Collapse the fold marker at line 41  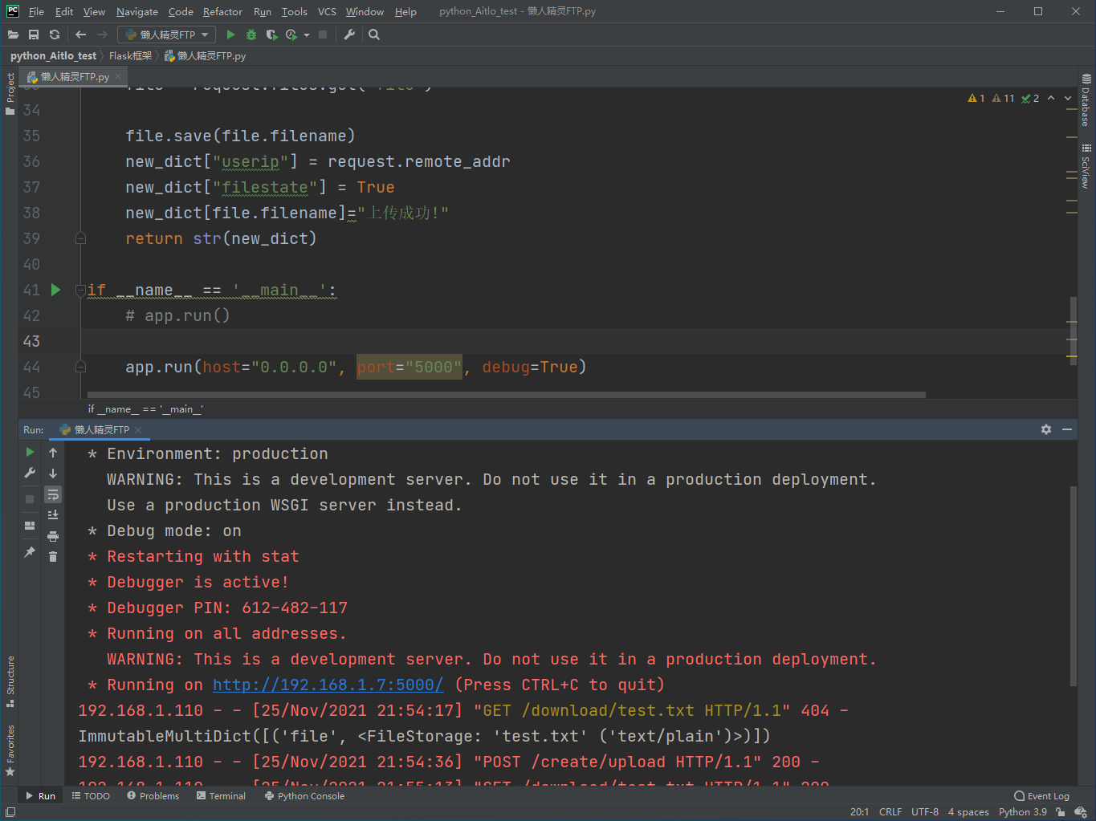point(79,290)
